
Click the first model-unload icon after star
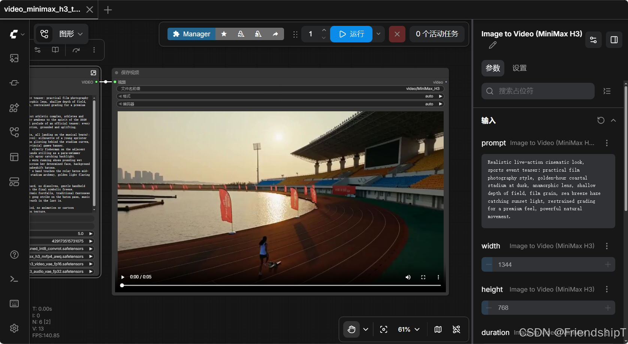(x=241, y=34)
